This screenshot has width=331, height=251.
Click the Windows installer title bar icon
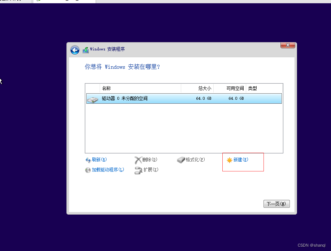pos(85,50)
